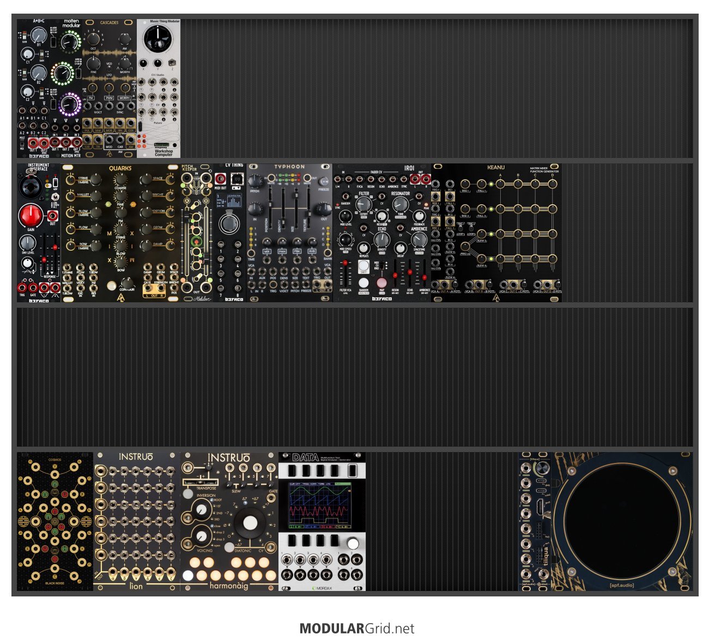
Task: Click the "harmonàig" module name
Action: [229, 586]
